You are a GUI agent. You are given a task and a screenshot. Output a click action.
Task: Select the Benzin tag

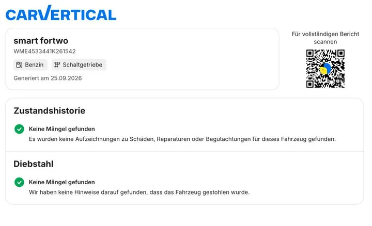pos(30,64)
